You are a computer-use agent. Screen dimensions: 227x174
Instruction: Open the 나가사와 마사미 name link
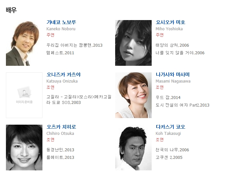coord(173,74)
